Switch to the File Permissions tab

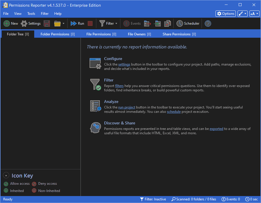[x=101, y=34]
